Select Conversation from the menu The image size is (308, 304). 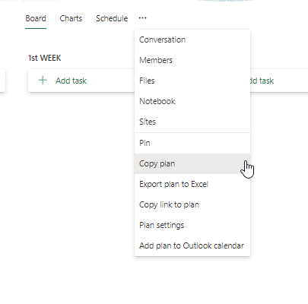(x=192, y=40)
